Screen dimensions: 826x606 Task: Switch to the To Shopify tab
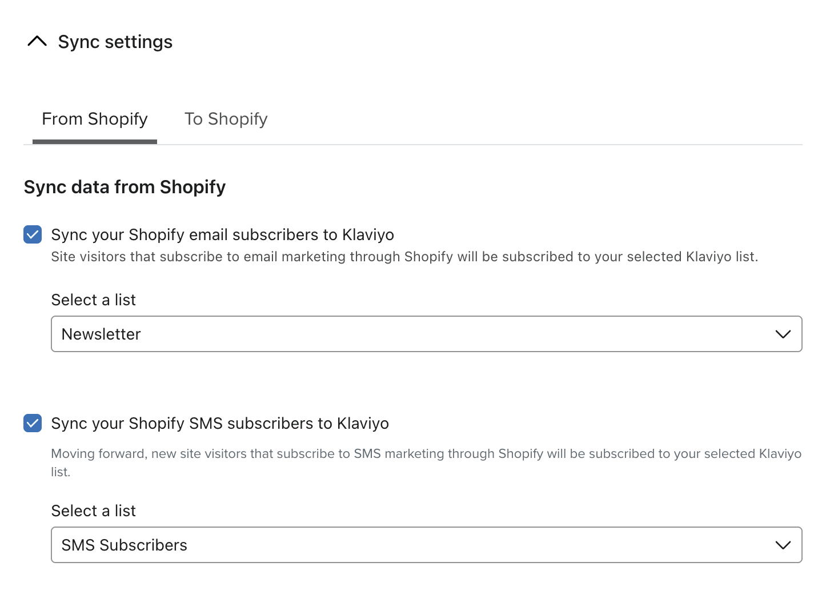(226, 119)
